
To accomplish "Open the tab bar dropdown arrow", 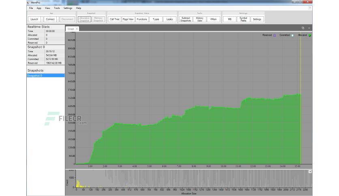I will 309,28.
